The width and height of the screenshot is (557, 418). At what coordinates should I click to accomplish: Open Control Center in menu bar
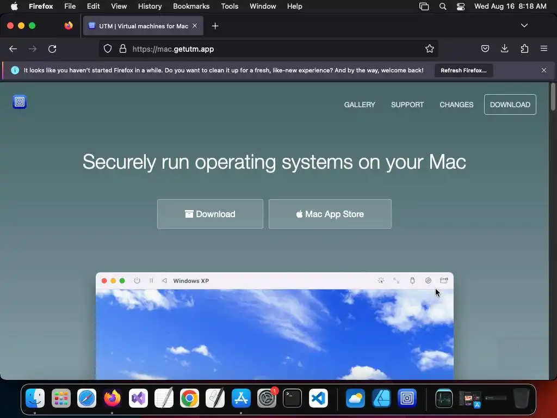tap(461, 7)
